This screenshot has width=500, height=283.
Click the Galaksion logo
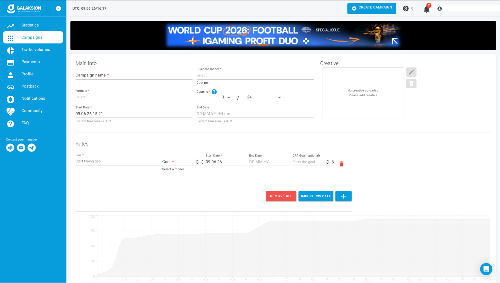coord(24,8)
